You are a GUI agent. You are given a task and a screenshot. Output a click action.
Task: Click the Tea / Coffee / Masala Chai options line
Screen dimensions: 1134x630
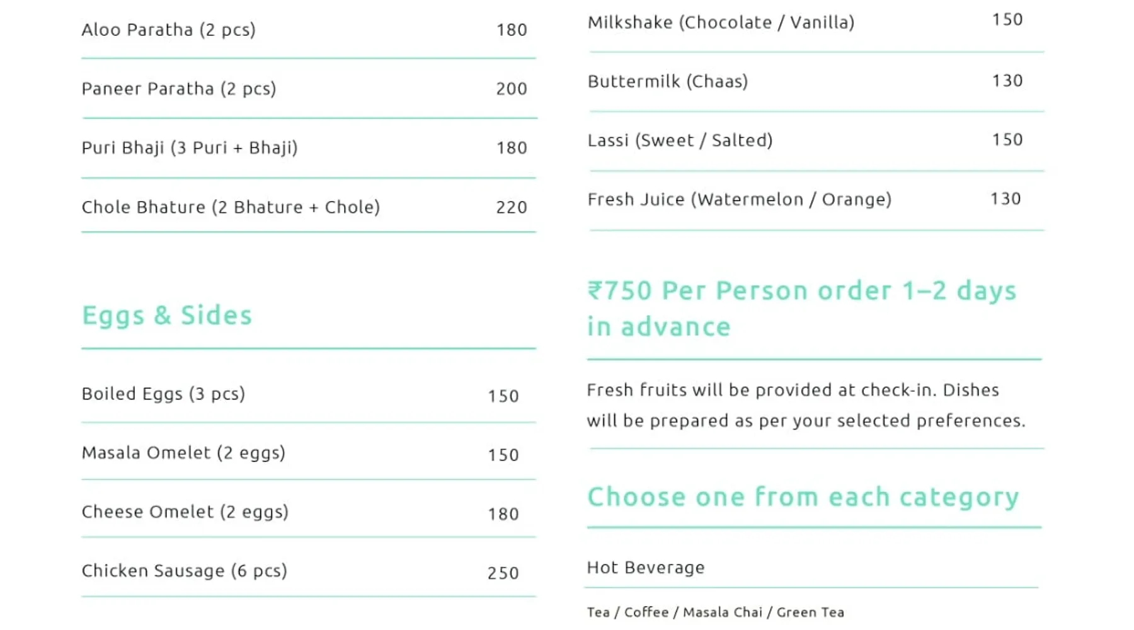coord(716,612)
